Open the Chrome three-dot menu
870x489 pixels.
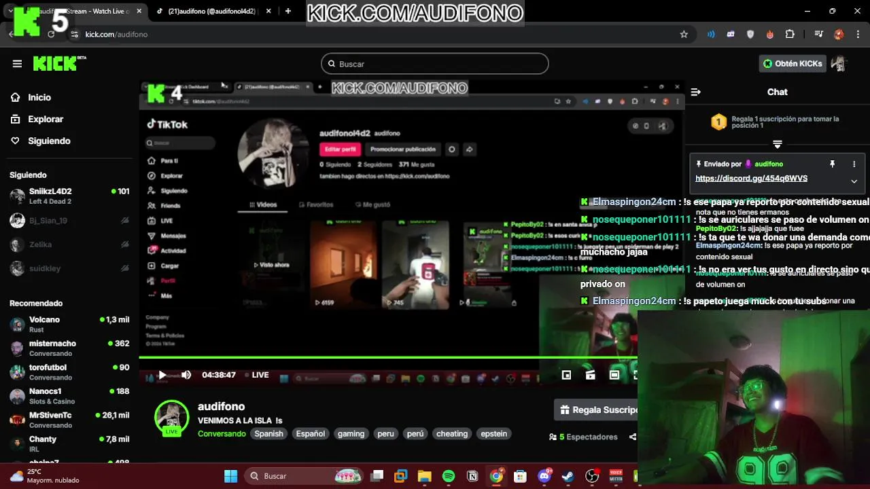pos(858,34)
